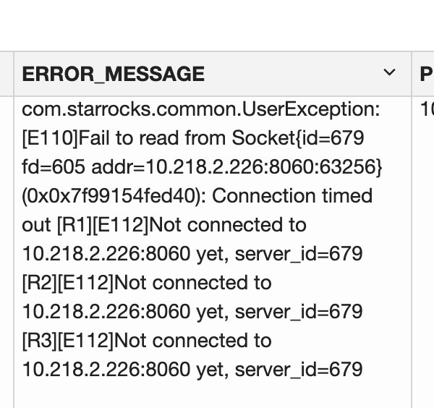Click the header cell left of ERROR_MESSAGE
The height and width of the screenshot is (408, 434).
[x=7, y=74]
